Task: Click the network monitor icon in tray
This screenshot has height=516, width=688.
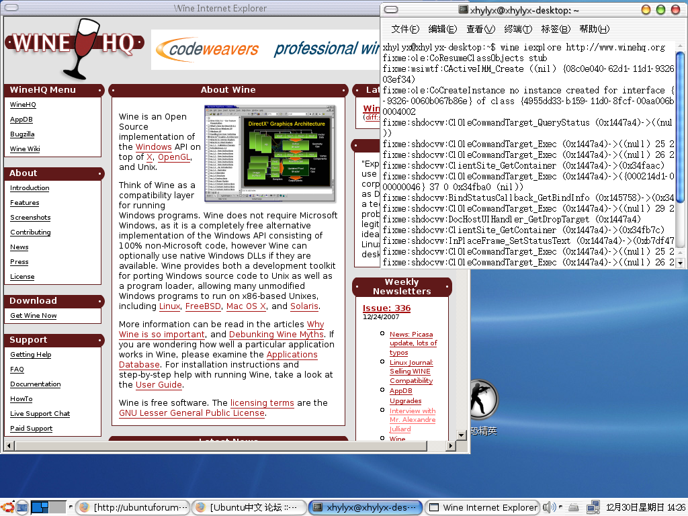Action: (593, 508)
